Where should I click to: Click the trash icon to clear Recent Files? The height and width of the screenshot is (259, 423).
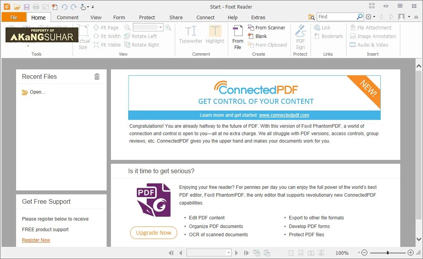[97, 76]
